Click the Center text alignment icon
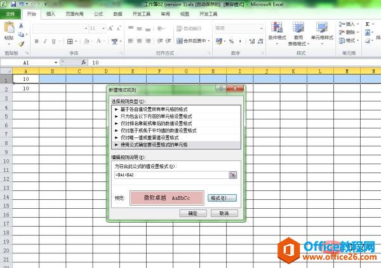This screenshot has width=381, height=268. pos(139,41)
